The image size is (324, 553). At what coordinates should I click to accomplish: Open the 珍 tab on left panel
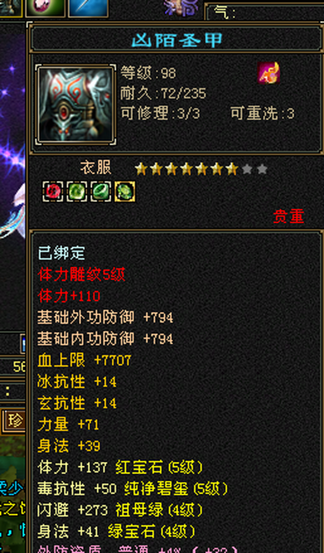pos(15,421)
